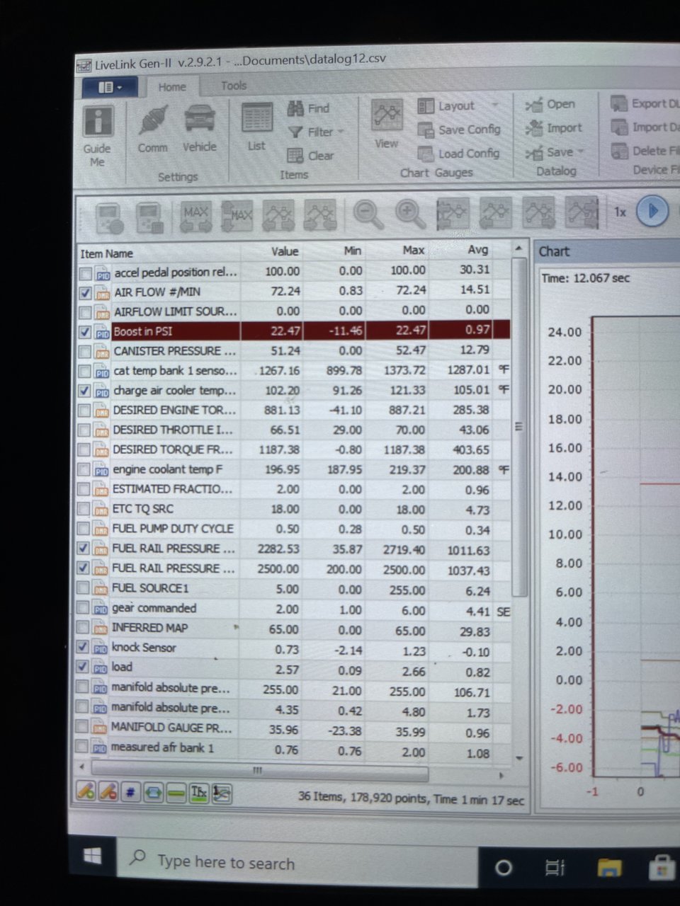This screenshot has width=680, height=906.
Task: Click Save Config
Action: pos(460,130)
